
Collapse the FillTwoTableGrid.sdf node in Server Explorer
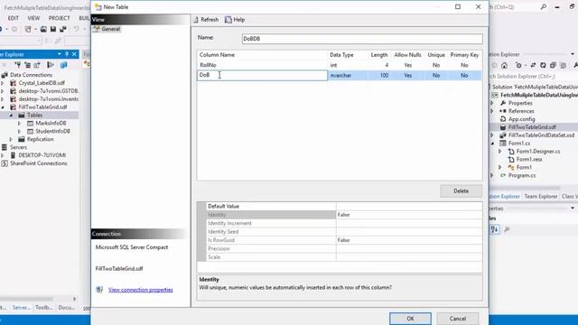coord(3,107)
